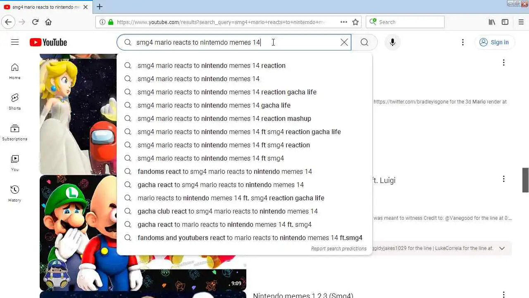Go back with browser back arrow
This screenshot has height=298, width=529.
[8, 22]
